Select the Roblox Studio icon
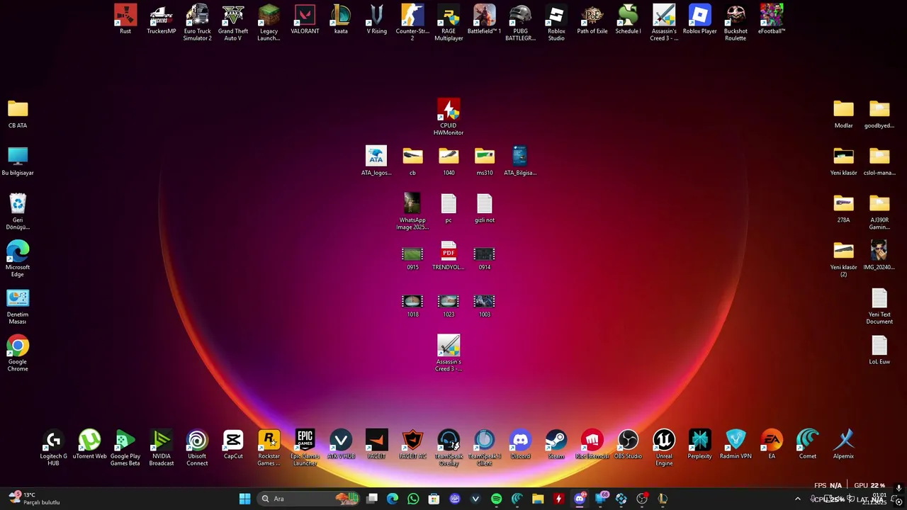This screenshot has height=510, width=907. [556, 23]
